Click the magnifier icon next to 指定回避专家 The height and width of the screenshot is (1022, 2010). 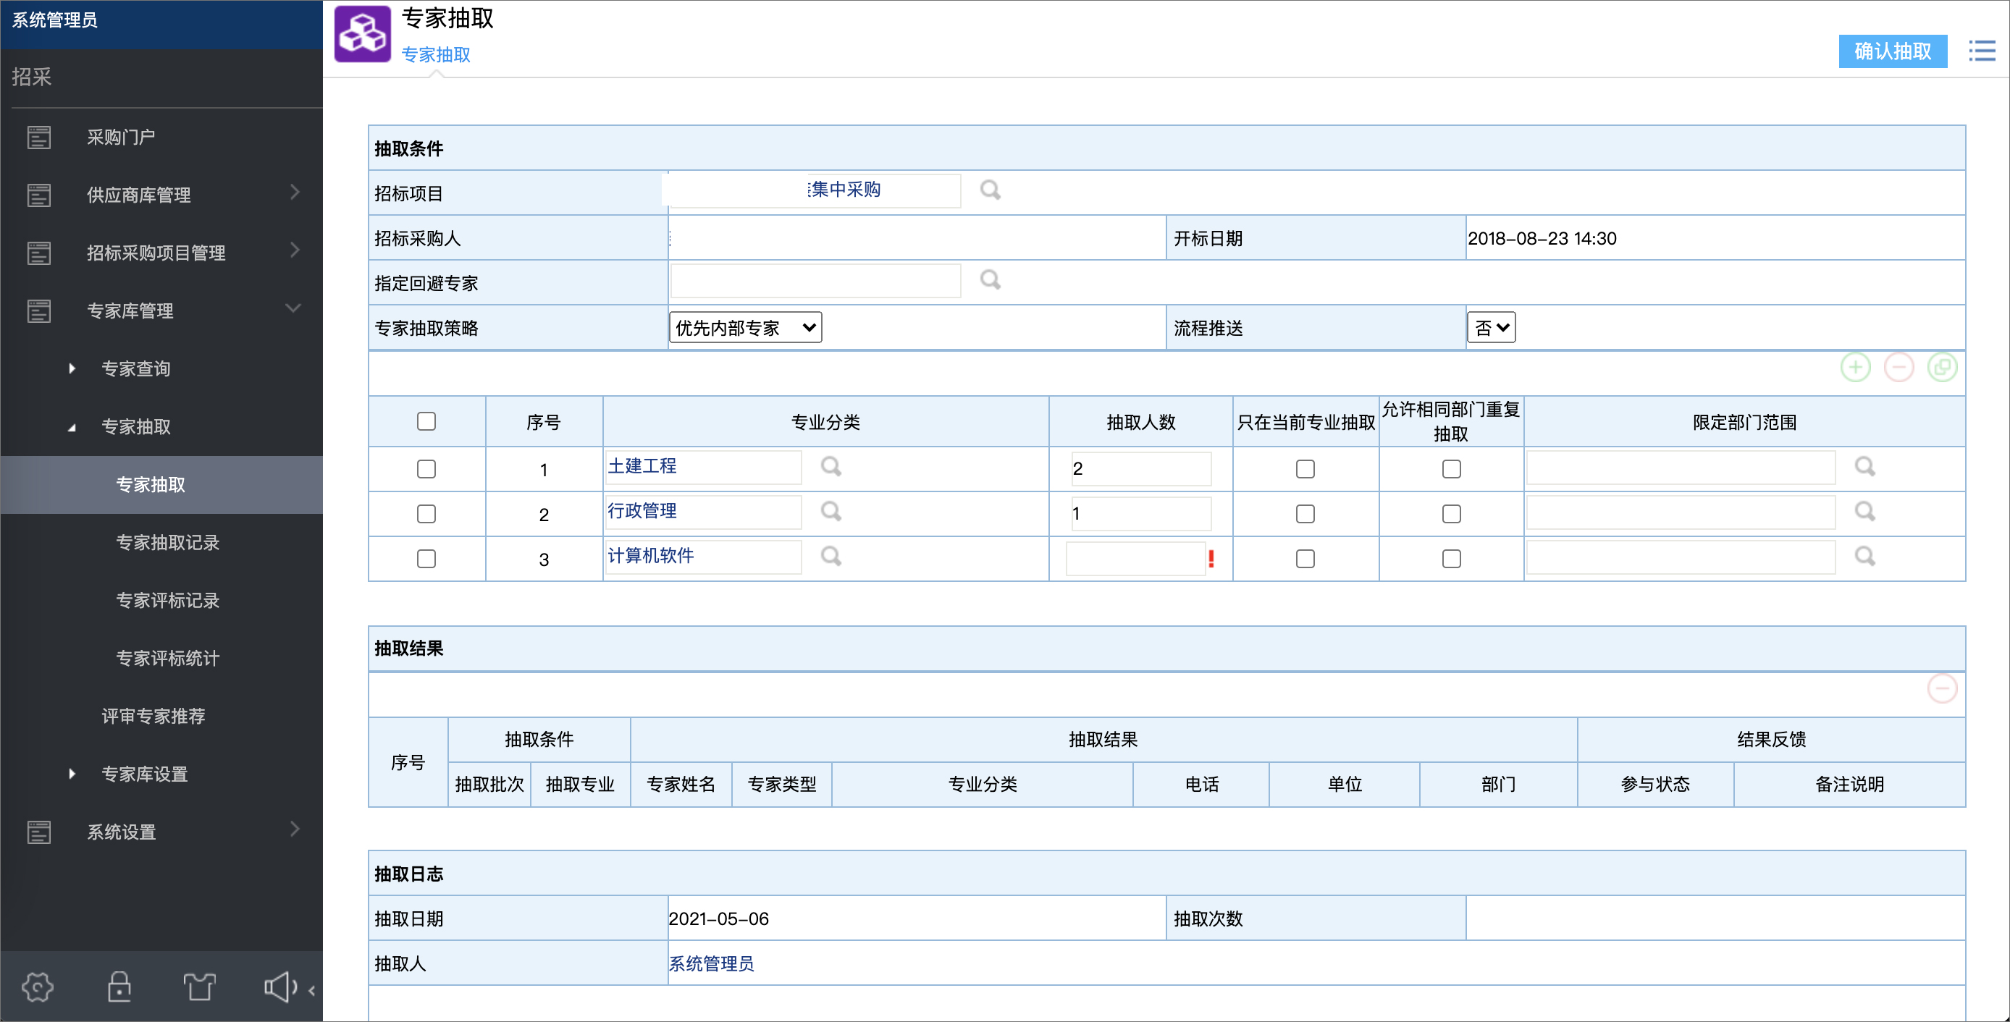tap(991, 280)
